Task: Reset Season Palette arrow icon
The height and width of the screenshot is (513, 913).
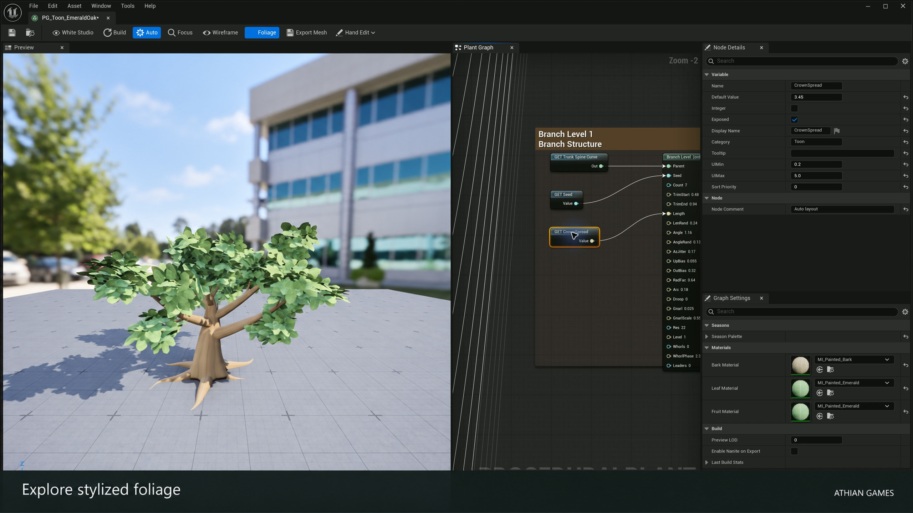Action: 906,337
